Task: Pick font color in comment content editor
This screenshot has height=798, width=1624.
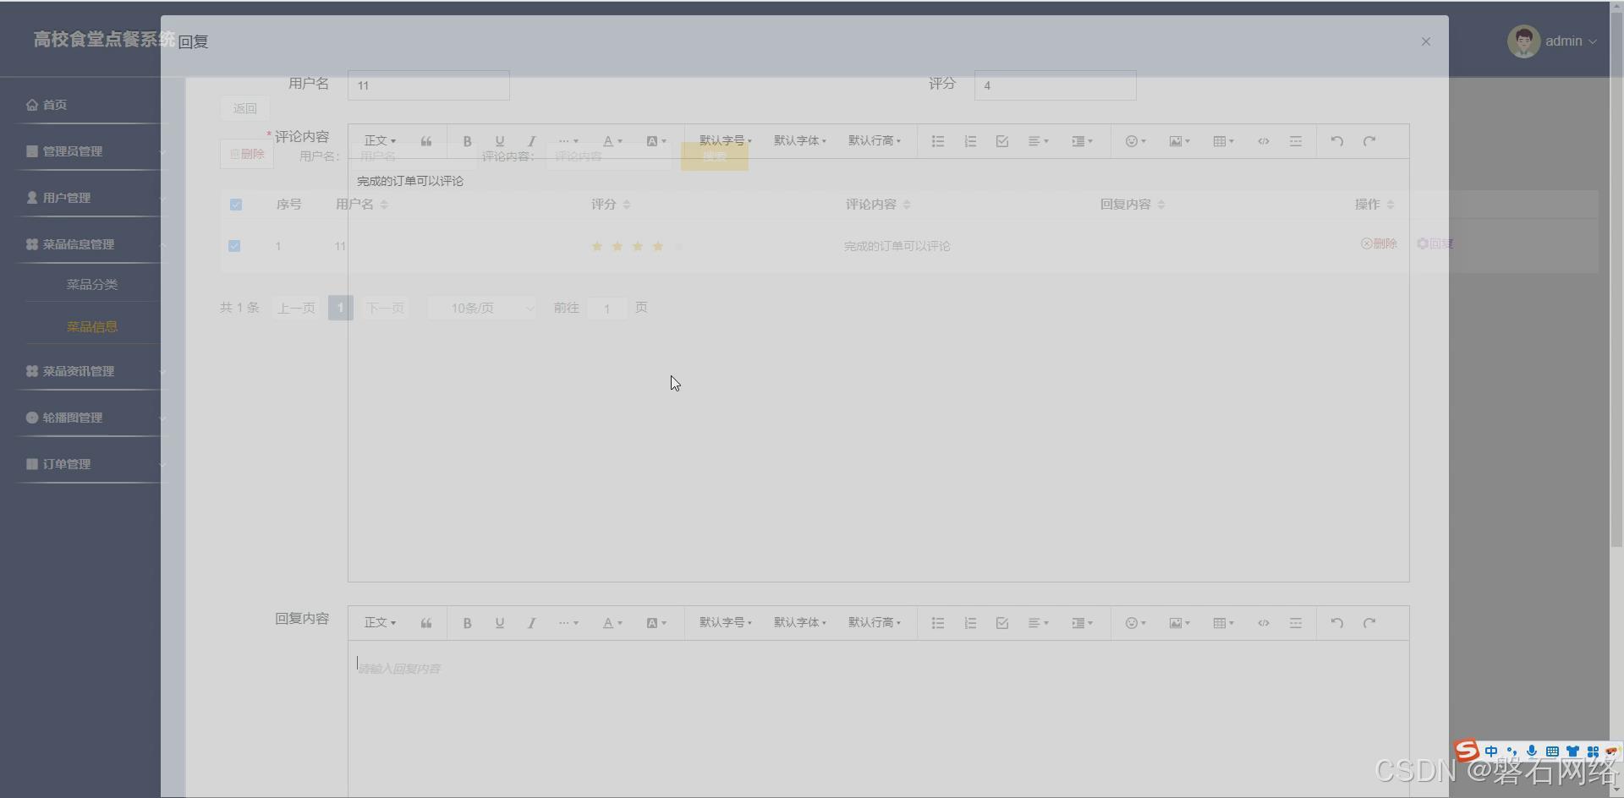Action: (612, 141)
